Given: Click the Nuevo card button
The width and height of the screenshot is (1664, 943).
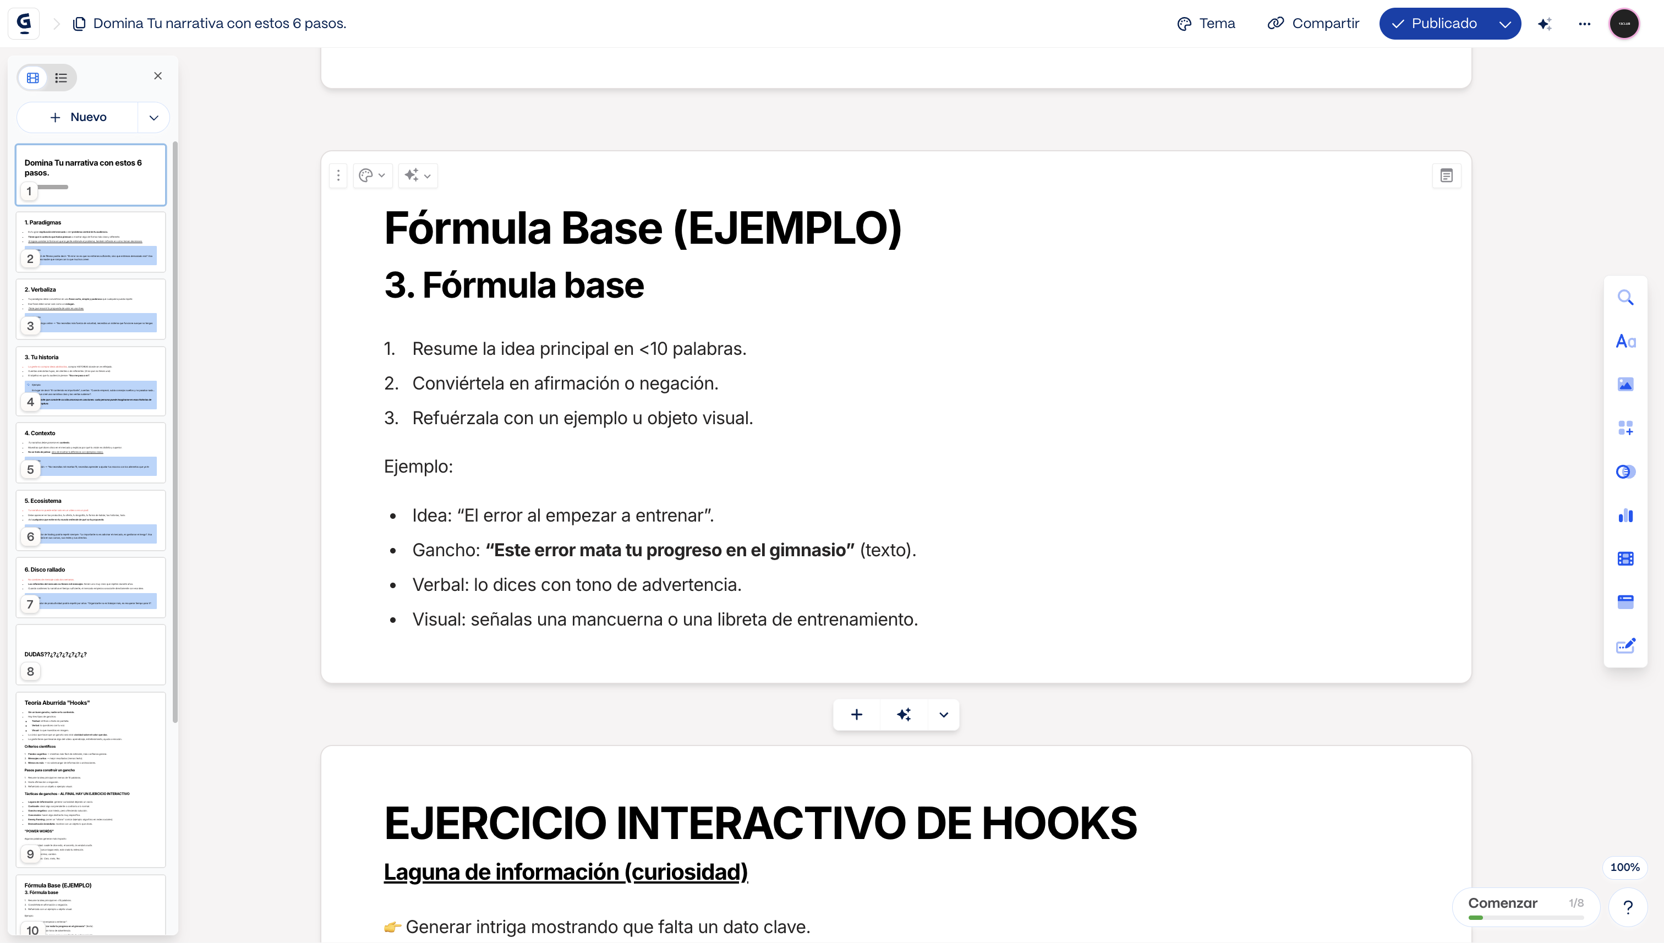Looking at the screenshot, I should (x=78, y=118).
